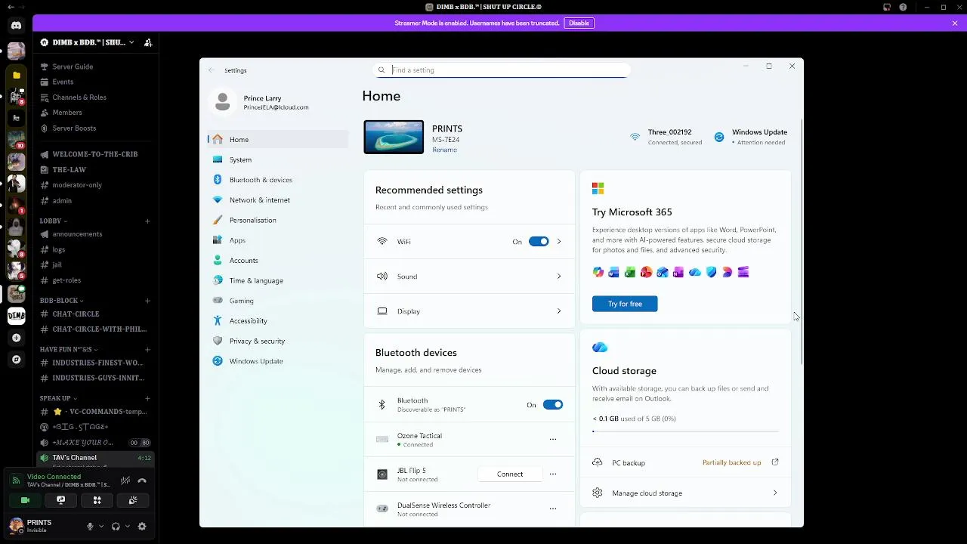Screen dimensions: 967x544
Task: Open PC backup external link icon
Action: point(775,462)
